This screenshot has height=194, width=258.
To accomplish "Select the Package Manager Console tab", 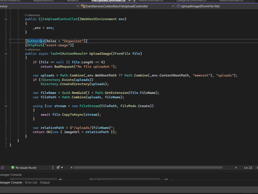I will tap(11, 182).
